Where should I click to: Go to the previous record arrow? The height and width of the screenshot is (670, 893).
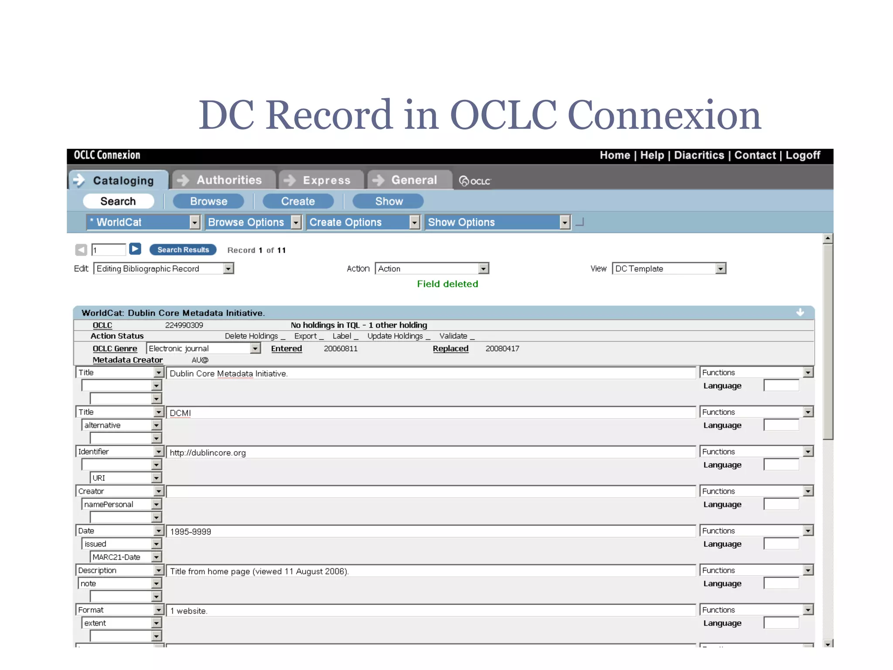[81, 250]
